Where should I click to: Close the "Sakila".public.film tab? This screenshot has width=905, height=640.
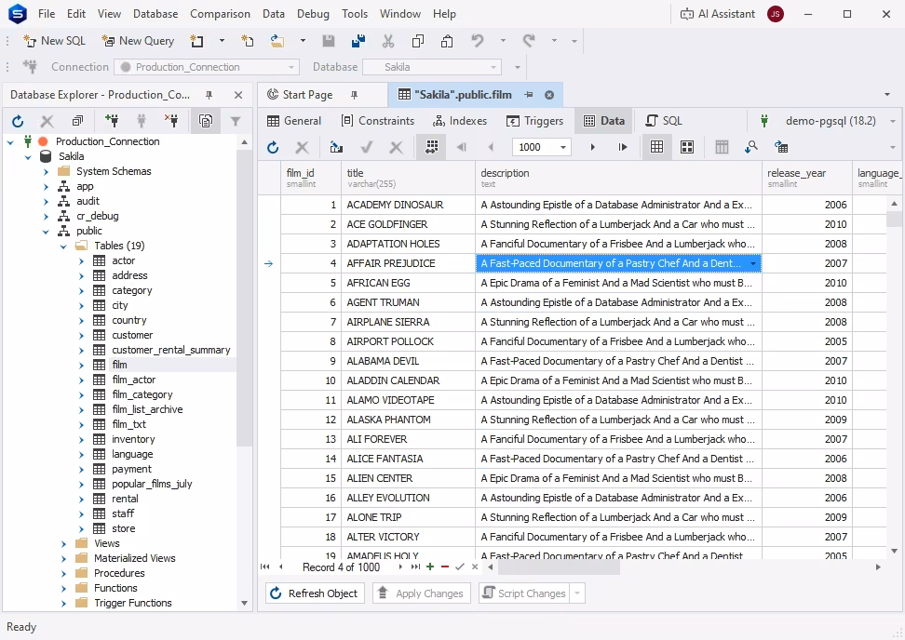coord(549,95)
